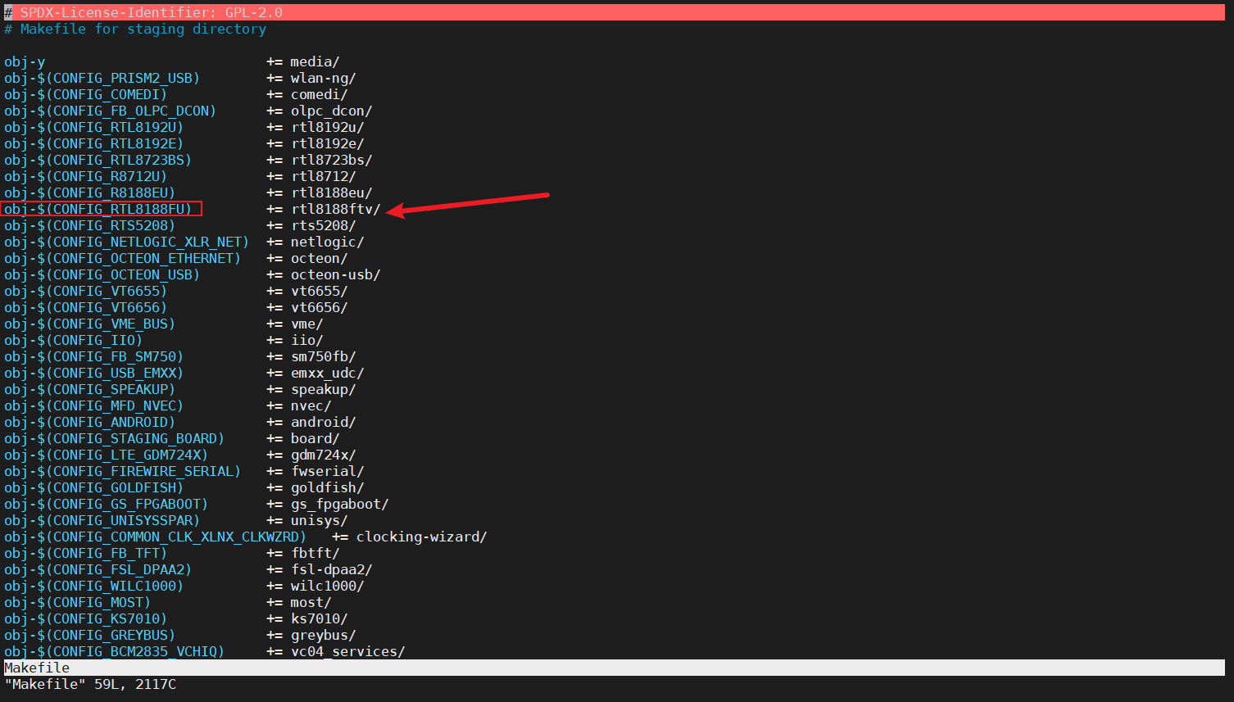Click 'obj-$(CONFIG_PRISM2_USB)' text
The height and width of the screenshot is (702, 1234).
[x=102, y=78]
